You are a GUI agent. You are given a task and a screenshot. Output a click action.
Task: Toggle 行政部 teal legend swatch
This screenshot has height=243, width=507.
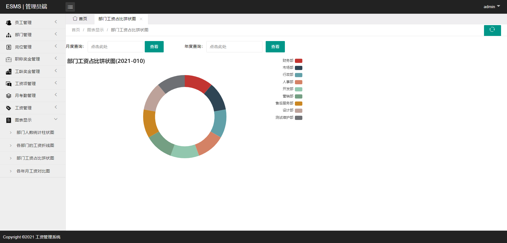(x=299, y=75)
